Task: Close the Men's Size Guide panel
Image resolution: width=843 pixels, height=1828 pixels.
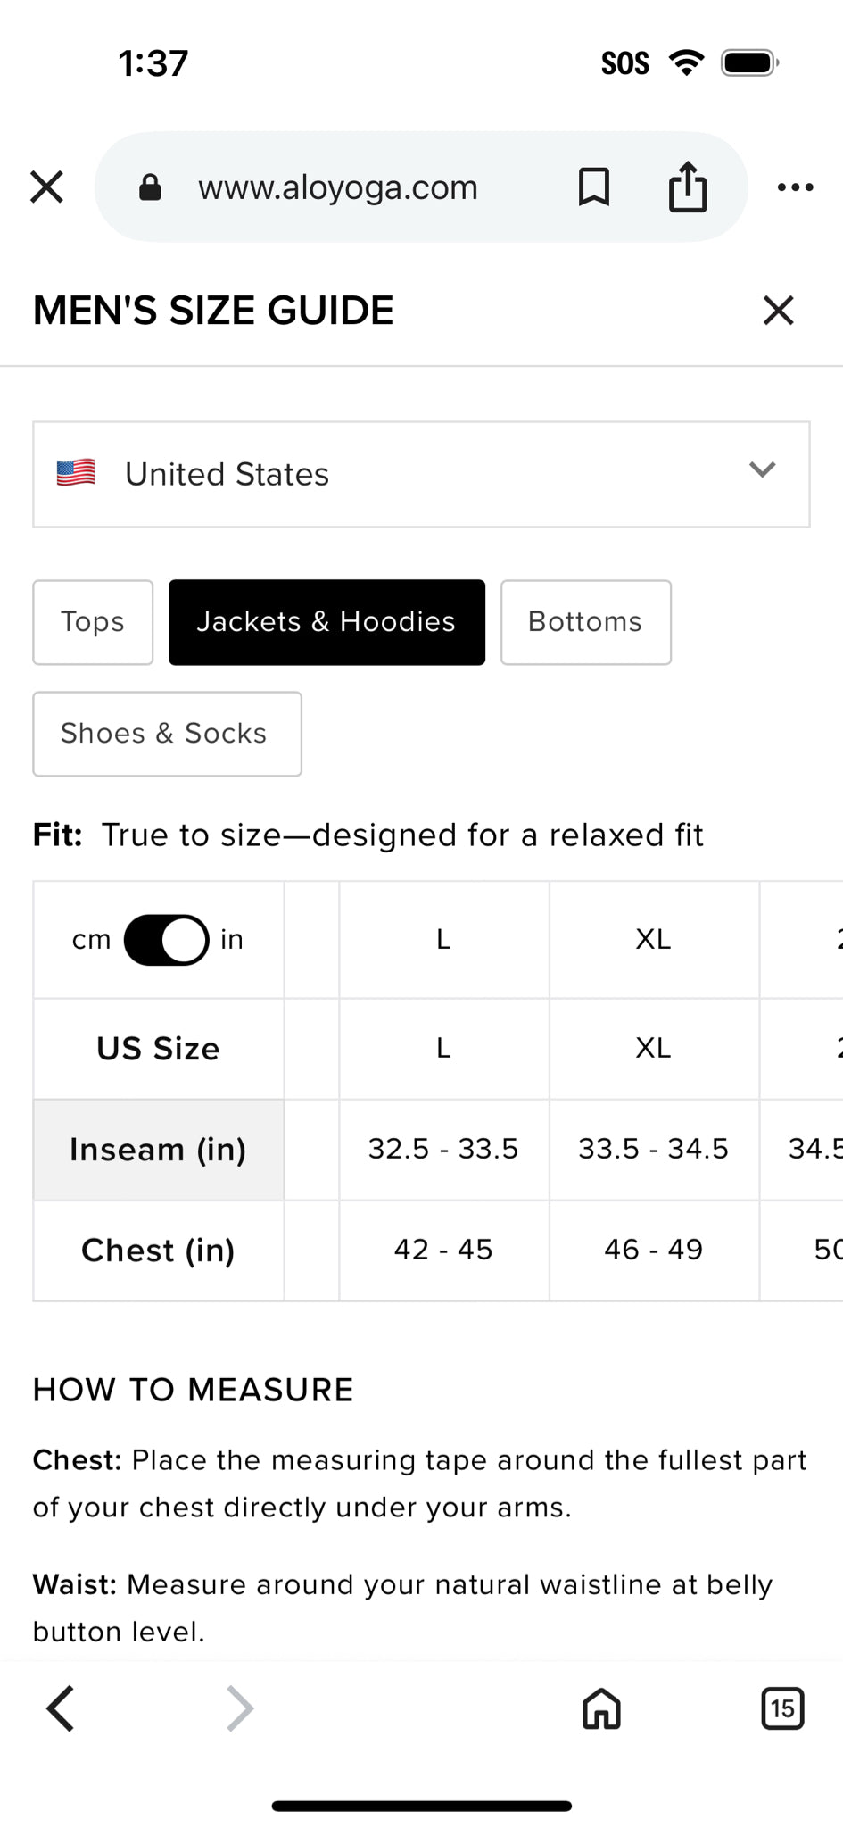Action: tap(778, 311)
